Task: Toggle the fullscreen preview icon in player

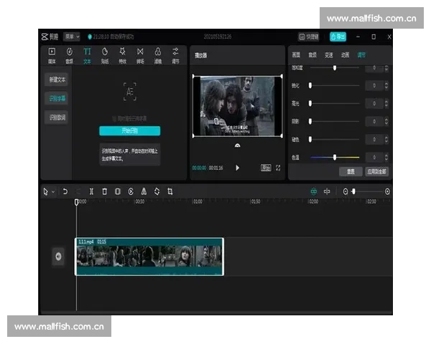Action: click(x=278, y=168)
